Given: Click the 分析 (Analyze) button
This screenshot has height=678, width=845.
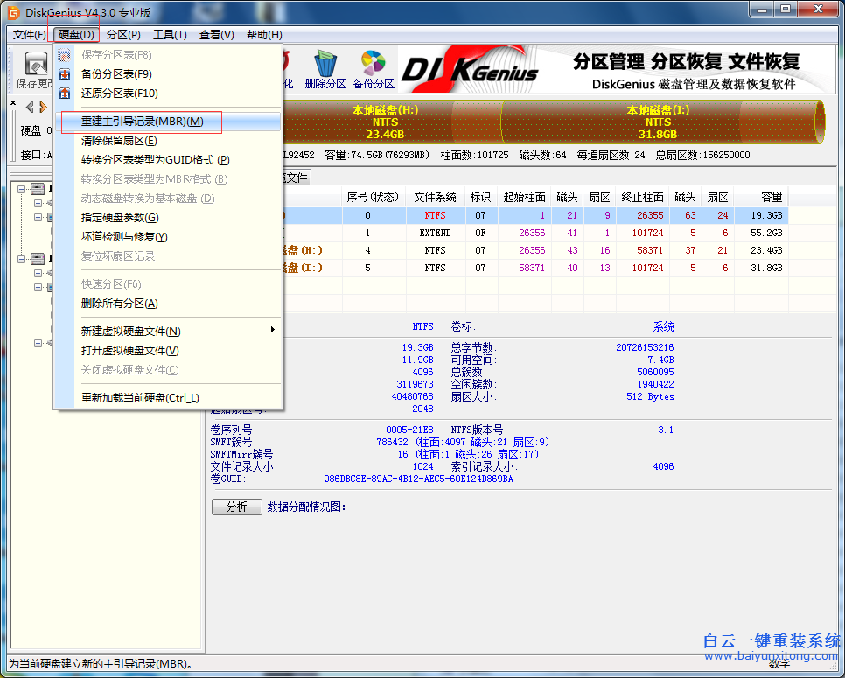Looking at the screenshot, I should [x=236, y=507].
